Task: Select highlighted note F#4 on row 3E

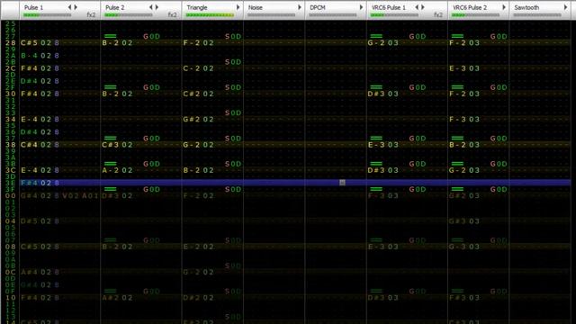Action: (29, 183)
